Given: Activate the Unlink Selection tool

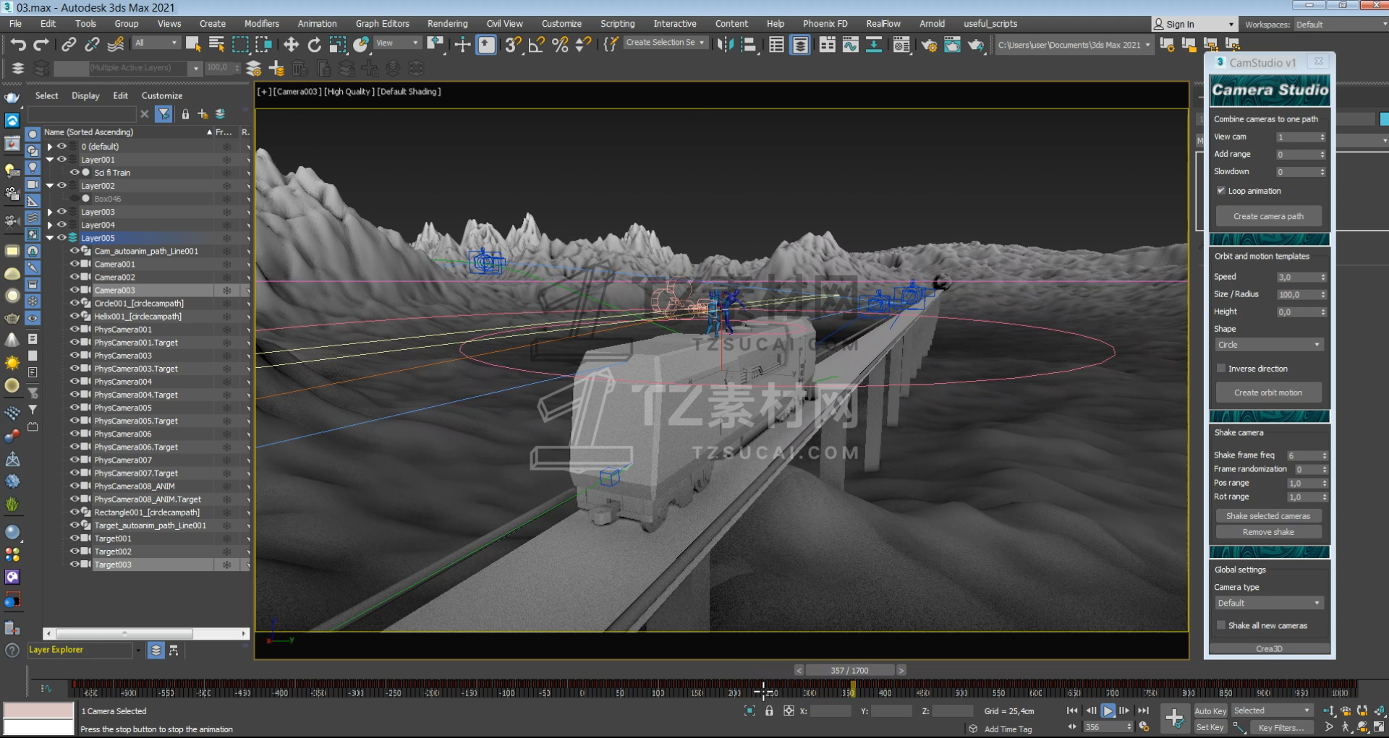Looking at the screenshot, I should (92, 45).
